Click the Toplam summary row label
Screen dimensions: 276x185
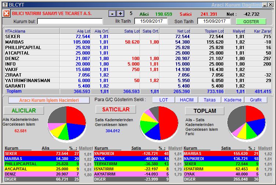[14, 91]
